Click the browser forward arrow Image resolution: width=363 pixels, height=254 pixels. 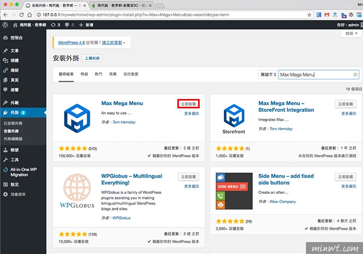[x=13, y=15]
